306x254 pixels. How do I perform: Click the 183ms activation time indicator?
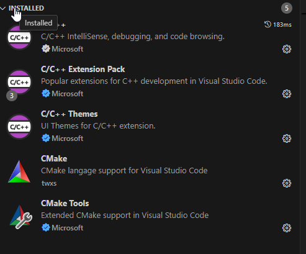pos(278,24)
